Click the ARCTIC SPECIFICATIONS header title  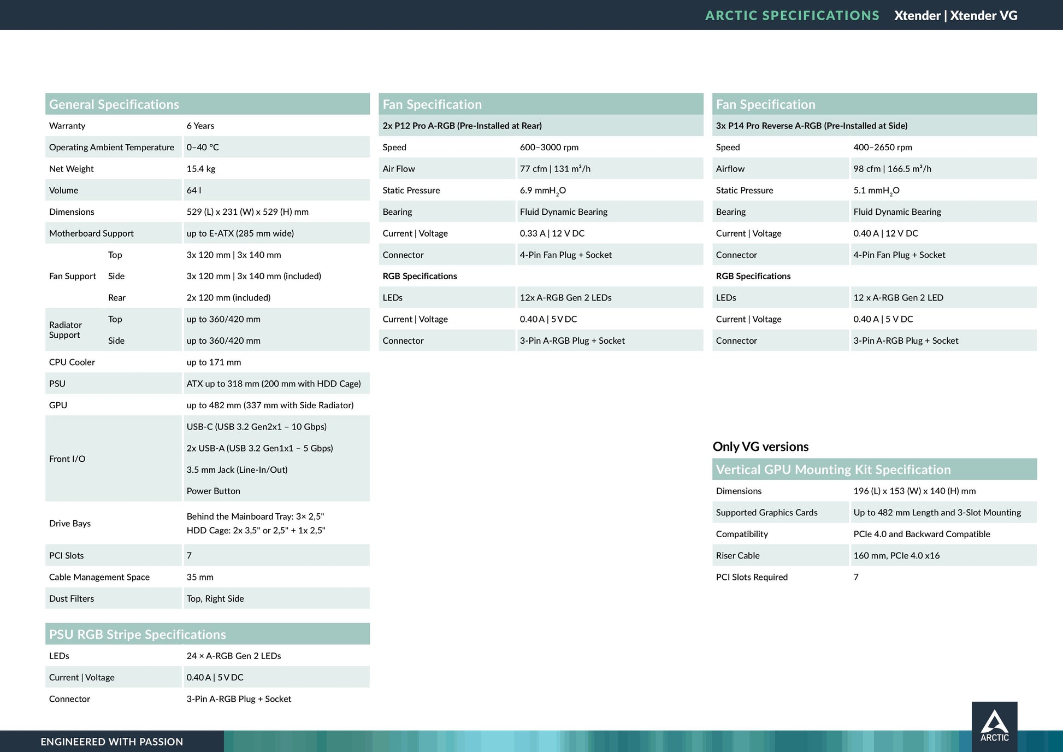[x=792, y=15]
